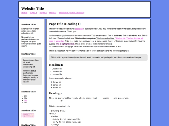Click the Website Title heading
169x126 pixels.
(33, 9)
